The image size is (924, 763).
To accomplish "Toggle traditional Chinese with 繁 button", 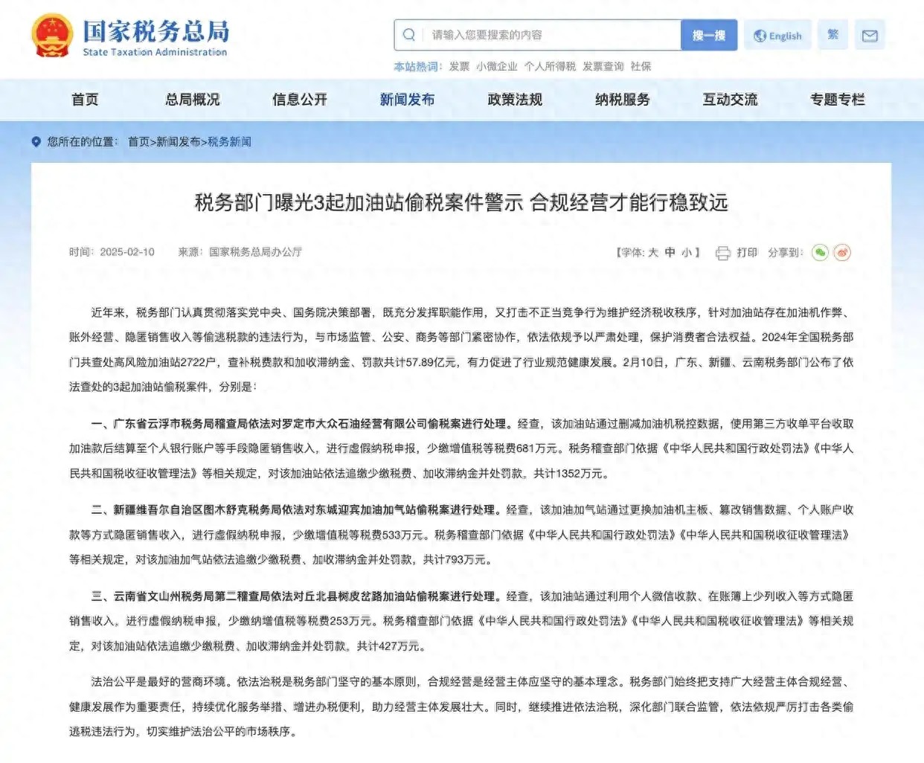I will [832, 35].
